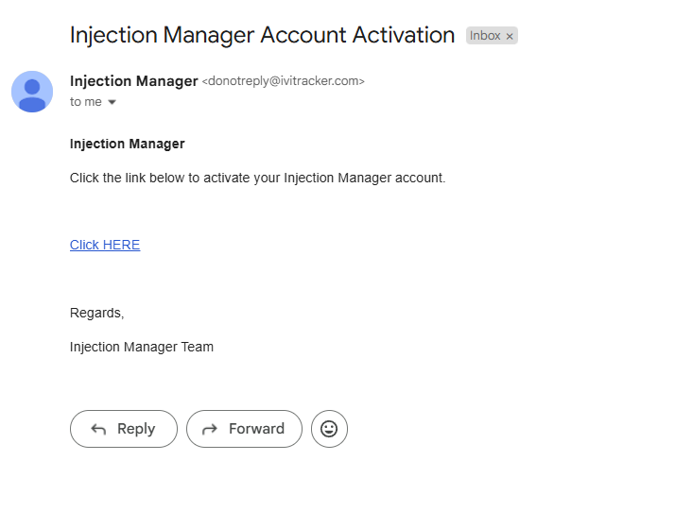Remove the Inbox label with the x
This screenshot has width=675, height=529.
click(510, 36)
